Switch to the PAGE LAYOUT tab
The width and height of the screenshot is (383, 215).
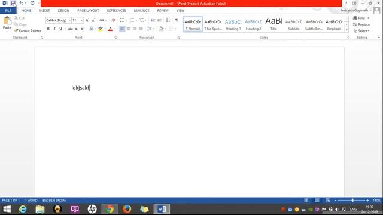coord(88,11)
